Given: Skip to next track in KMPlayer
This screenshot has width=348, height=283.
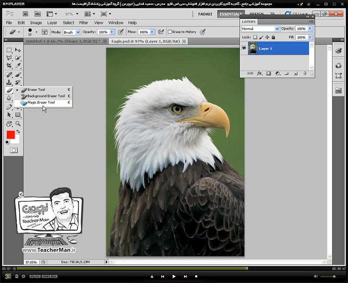Looking at the screenshot, I should (x=185, y=276).
